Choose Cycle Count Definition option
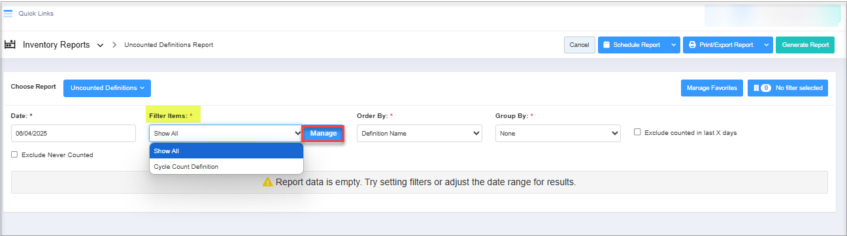847x236 pixels. coord(226,167)
